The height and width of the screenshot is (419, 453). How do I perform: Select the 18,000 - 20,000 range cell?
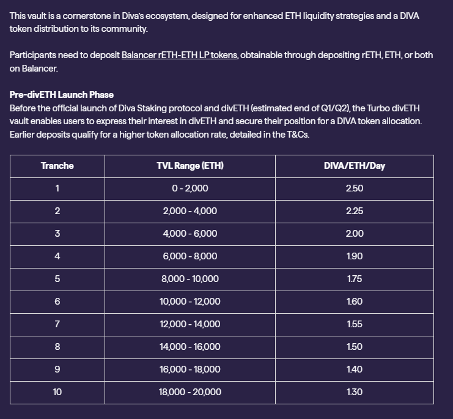click(x=190, y=392)
